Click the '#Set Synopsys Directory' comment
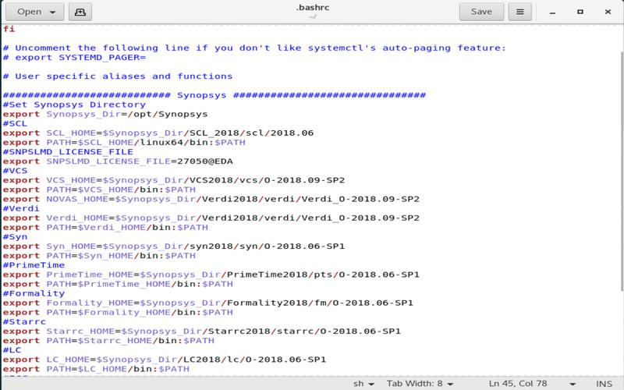This screenshot has width=624, height=390. (x=74, y=105)
